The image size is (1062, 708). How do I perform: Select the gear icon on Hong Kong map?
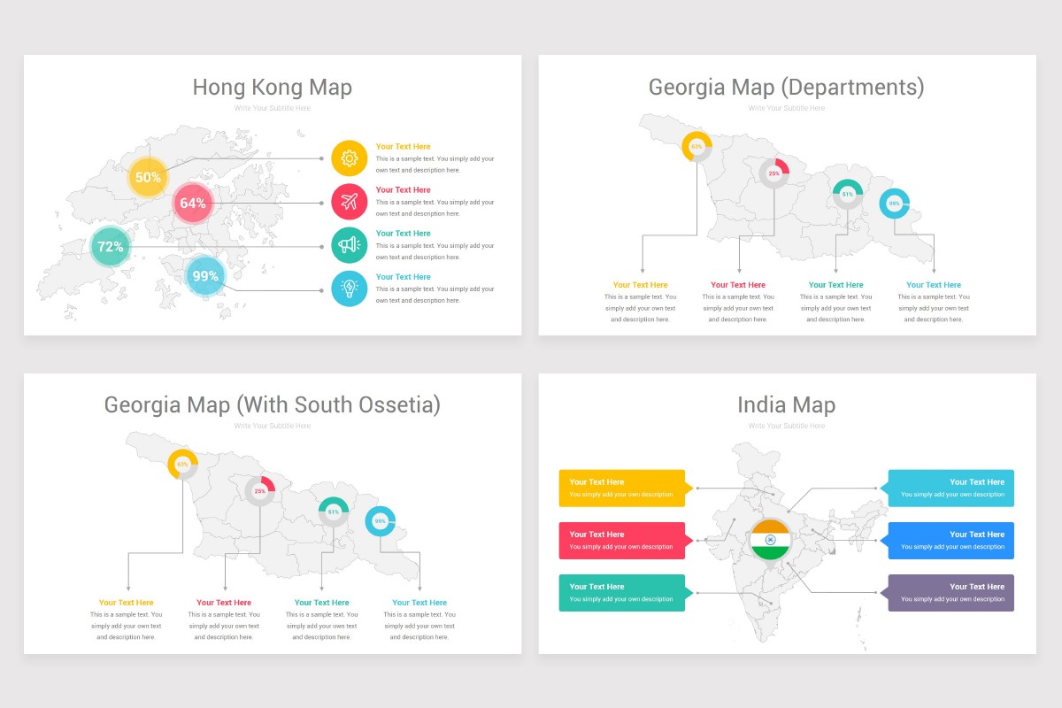[x=350, y=158]
